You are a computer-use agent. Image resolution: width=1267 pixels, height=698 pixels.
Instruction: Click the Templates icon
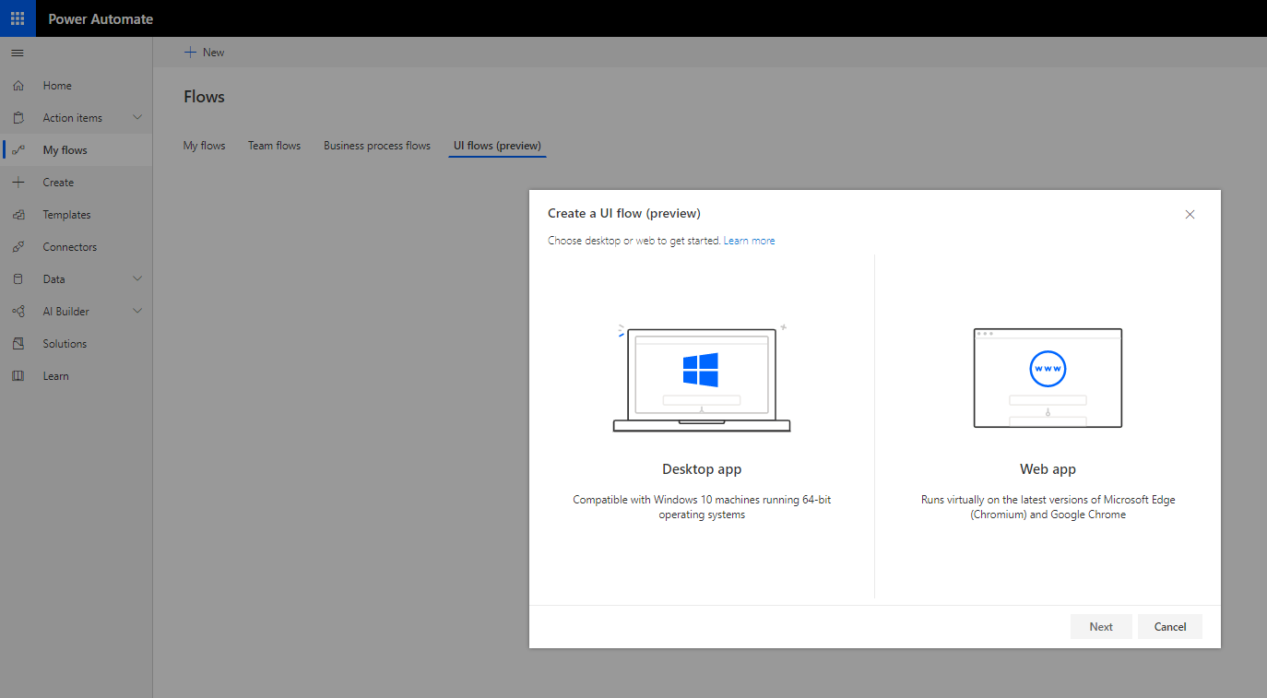pos(18,215)
